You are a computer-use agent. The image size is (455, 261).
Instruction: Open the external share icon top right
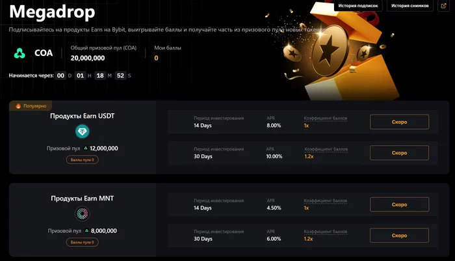[443, 5]
